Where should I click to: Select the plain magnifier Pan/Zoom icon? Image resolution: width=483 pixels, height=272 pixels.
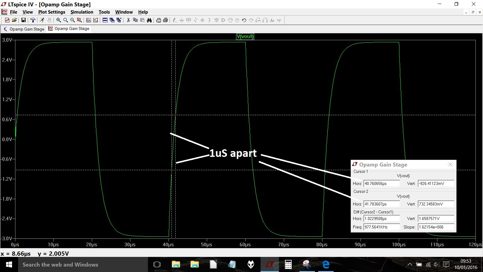coord(66,20)
